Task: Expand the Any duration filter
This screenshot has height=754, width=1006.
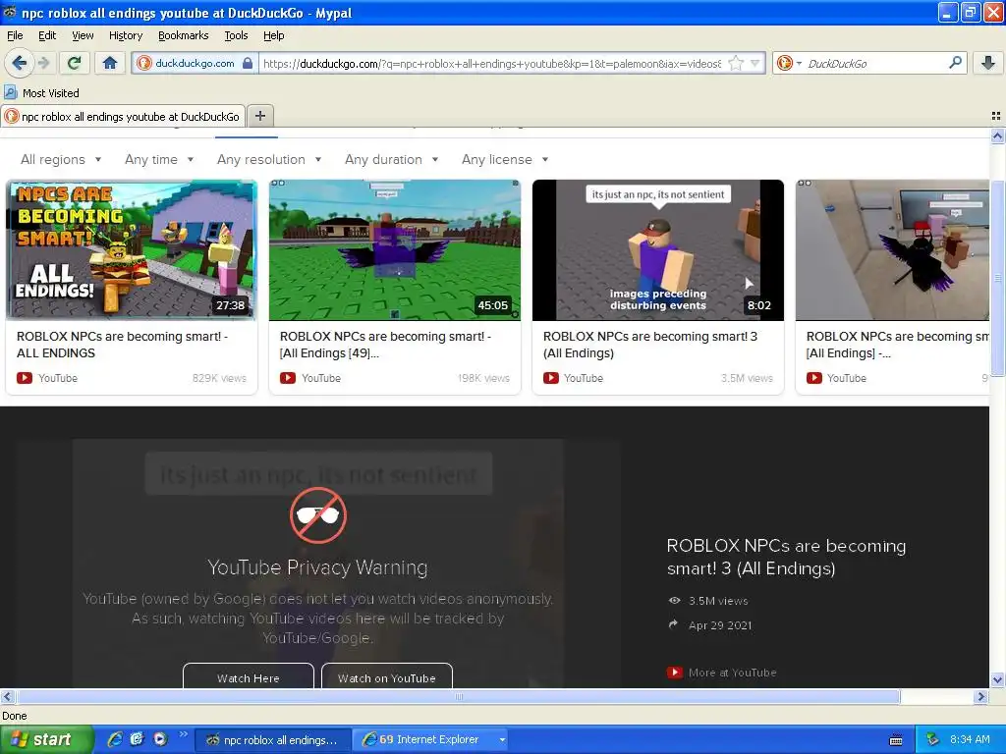Action: 391,159
